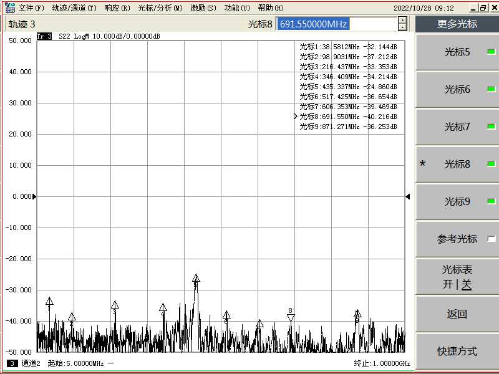
Task: Decrease marker frequency with down arrow
Action: coord(402,27)
